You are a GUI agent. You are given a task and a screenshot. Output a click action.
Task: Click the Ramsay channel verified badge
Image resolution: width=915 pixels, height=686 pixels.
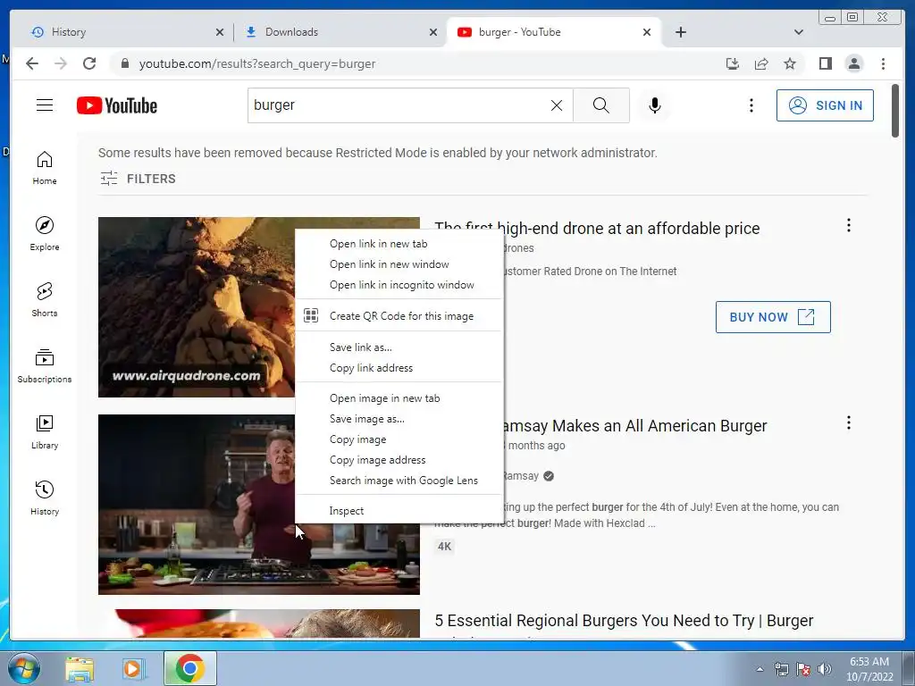click(549, 476)
